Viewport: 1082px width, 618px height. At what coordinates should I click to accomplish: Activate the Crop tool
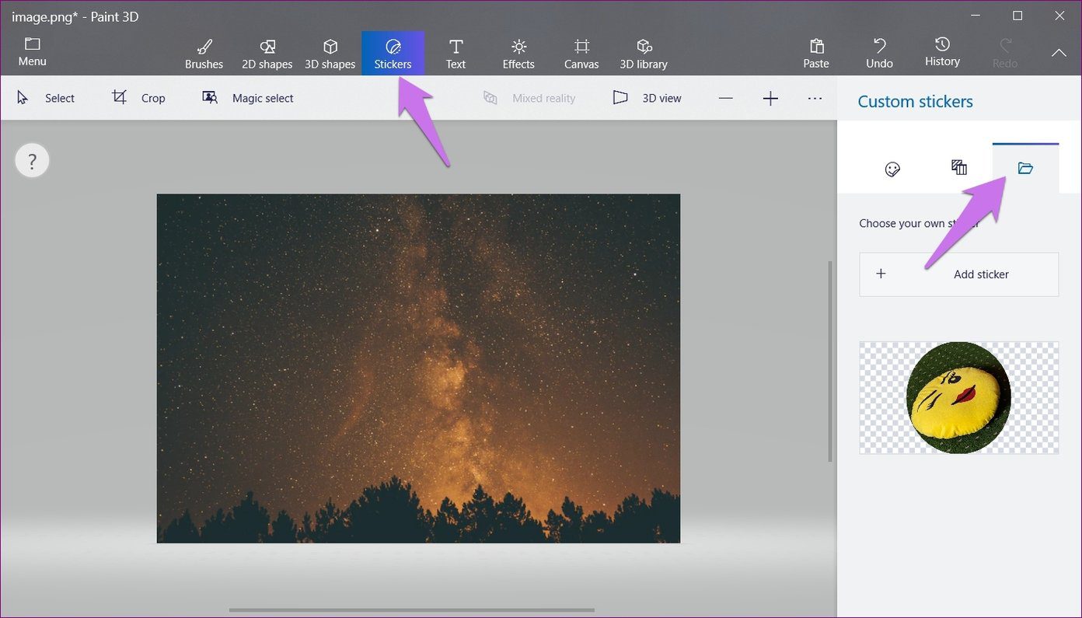139,98
